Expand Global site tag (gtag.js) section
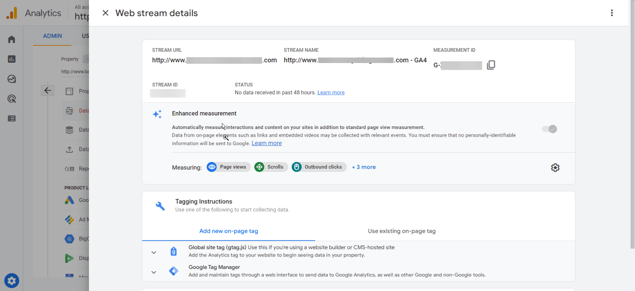Screen dimensions: 635x291 (x=154, y=253)
